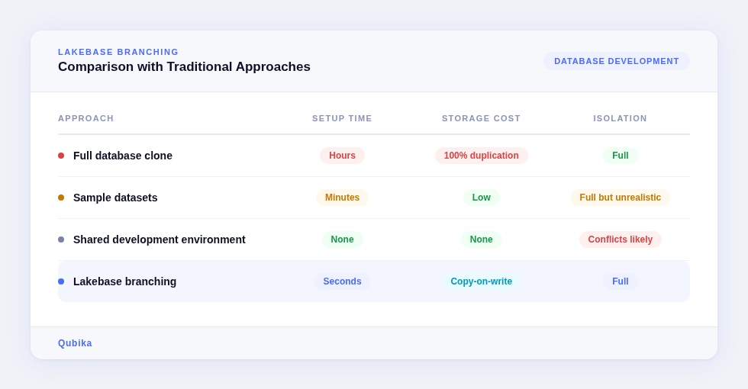Click the Comparison with Traditional Approaches title

click(184, 67)
